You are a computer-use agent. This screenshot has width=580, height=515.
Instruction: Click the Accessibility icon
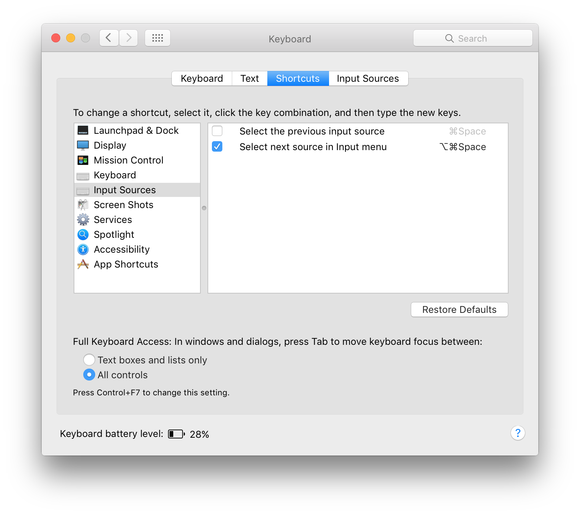[x=83, y=249]
